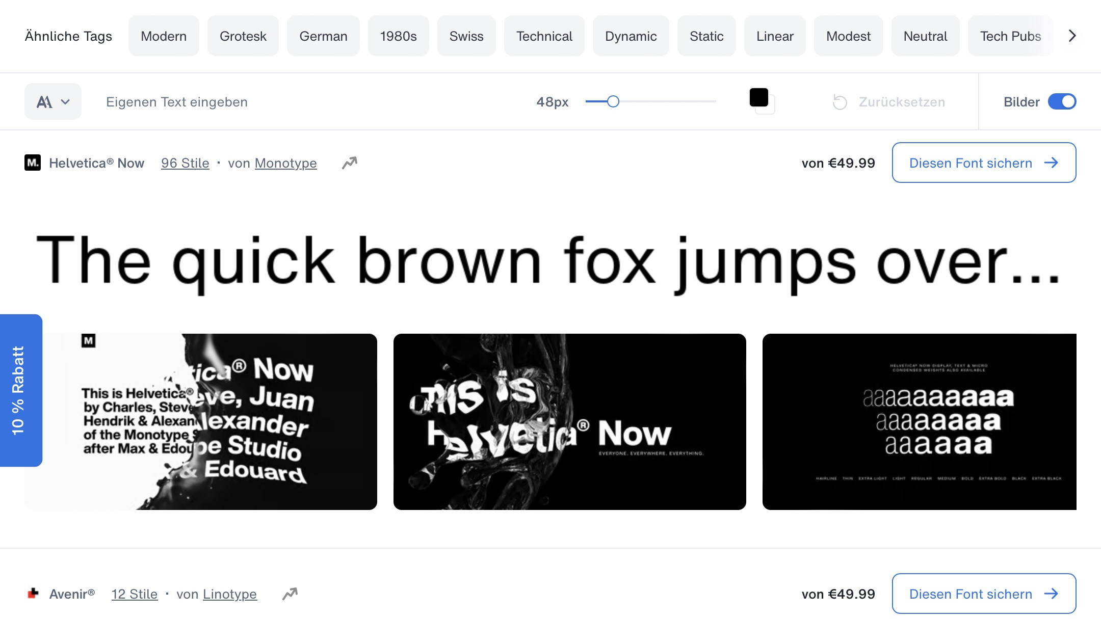The width and height of the screenshot is (1101, 619).
Task: Open the Linotype foundry link
Action: (x=229, y=594)
